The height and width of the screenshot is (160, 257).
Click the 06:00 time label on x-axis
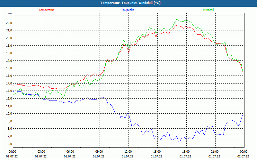pyautogui.click(x=71, y=152)
